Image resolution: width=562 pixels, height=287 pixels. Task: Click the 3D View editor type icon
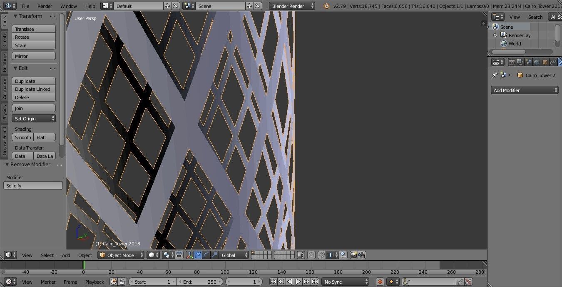point(10,255)
